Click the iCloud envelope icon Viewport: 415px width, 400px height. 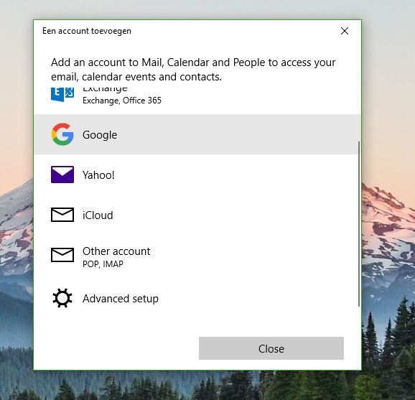point(62,215)
